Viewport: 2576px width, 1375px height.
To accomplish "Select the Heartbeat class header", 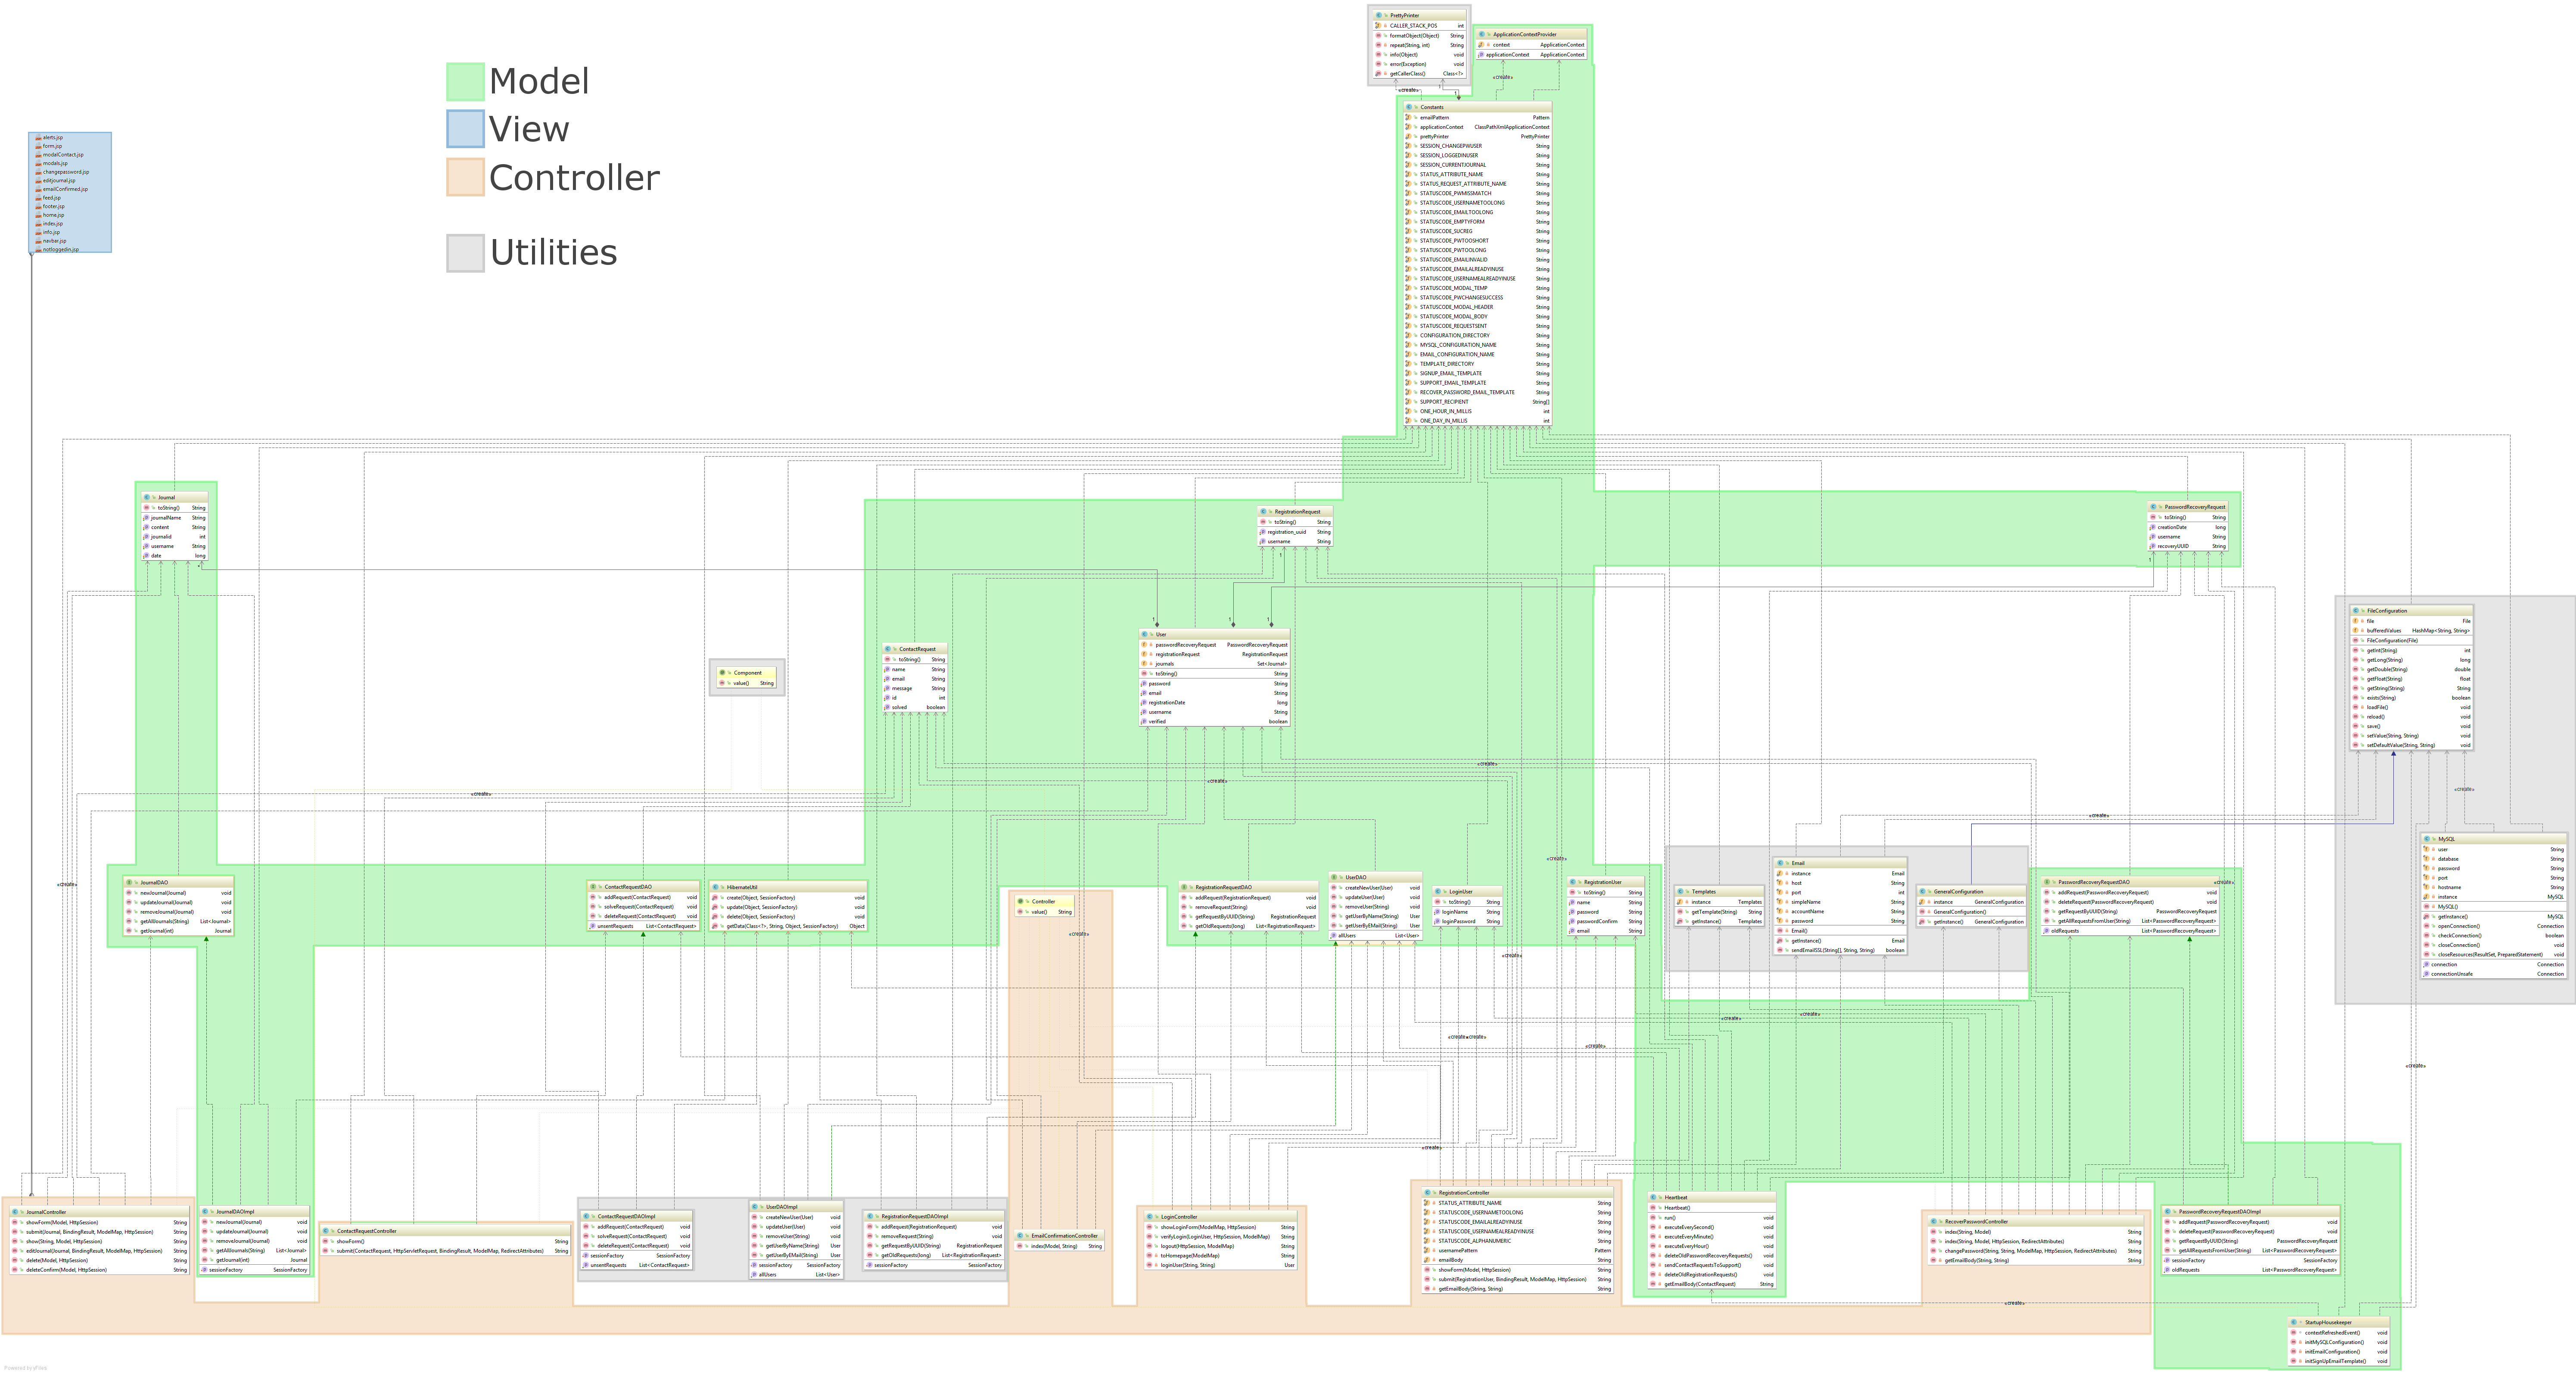I will coord(1677,1198).
